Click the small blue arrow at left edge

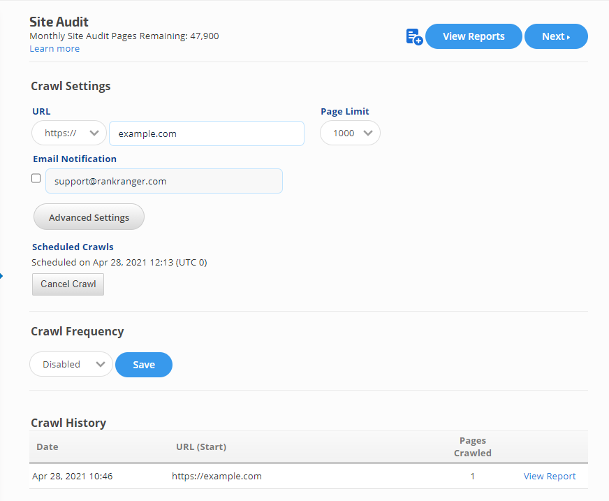pyautogui.click(x=1, y=277)
